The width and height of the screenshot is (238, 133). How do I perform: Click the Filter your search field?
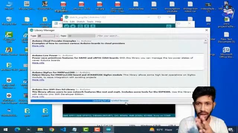click(152, 36)
